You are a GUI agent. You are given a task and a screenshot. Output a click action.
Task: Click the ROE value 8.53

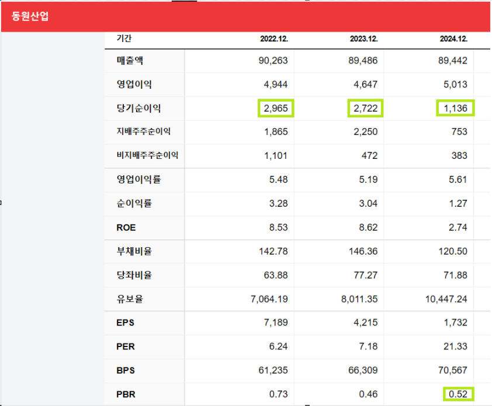point(278,227)
